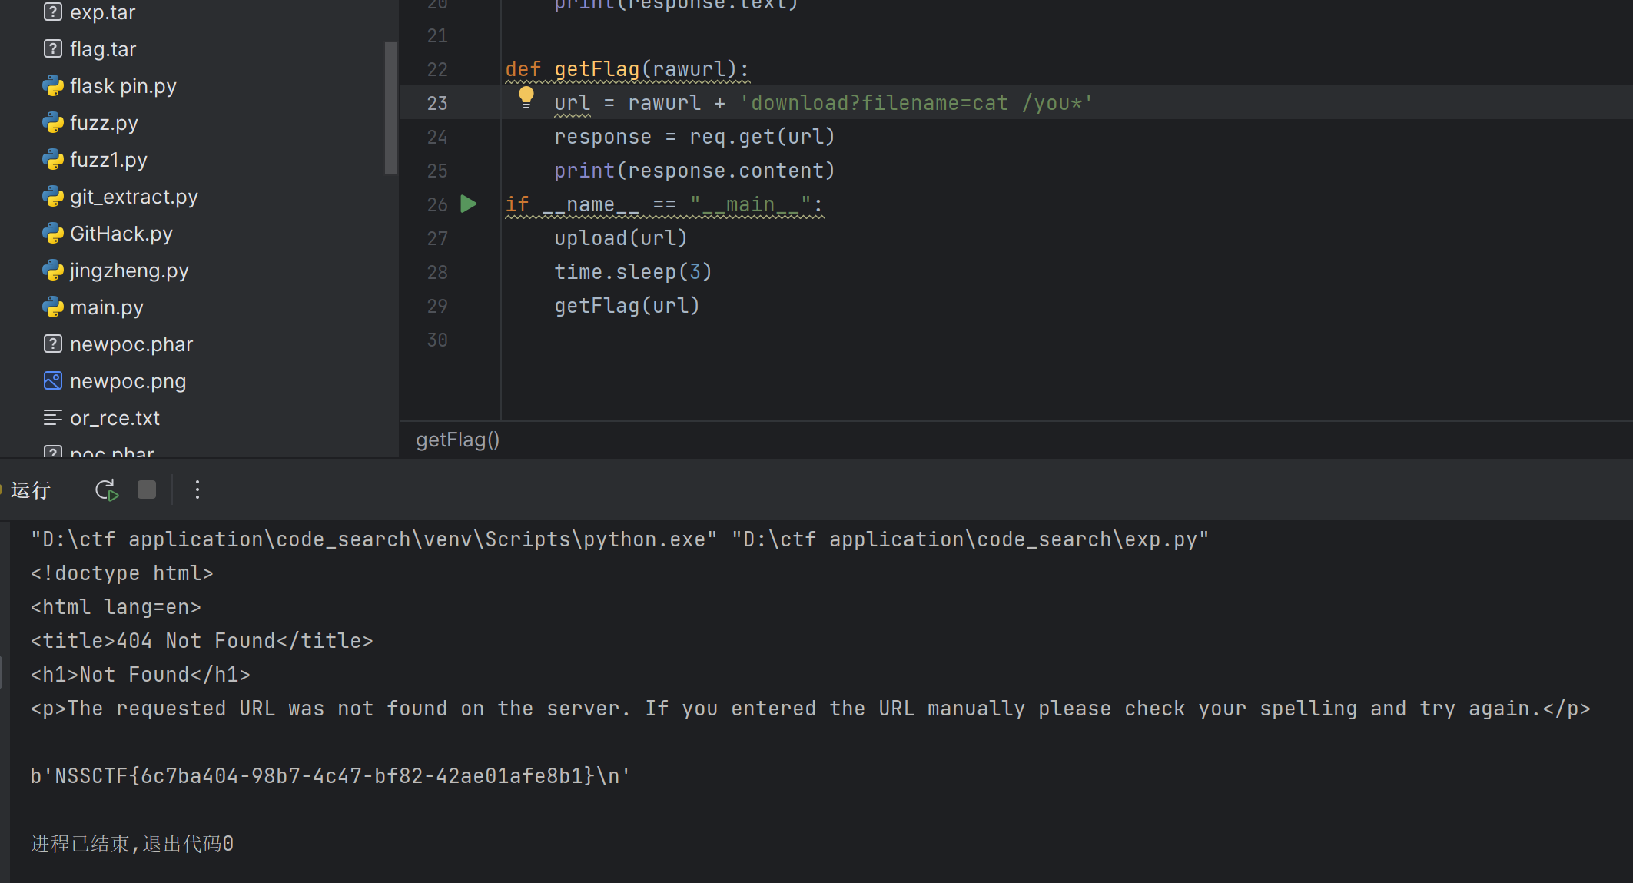Viewport: 1633px width, 883px height.
Task: Select fuzz.py in the project tree
Action: [x=104, y=123]
